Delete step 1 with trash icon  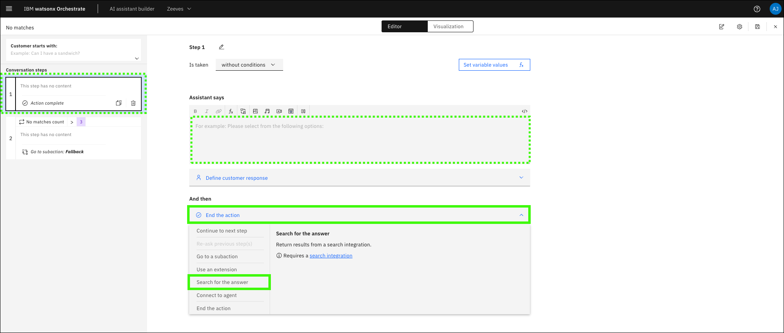pos(133,103)
